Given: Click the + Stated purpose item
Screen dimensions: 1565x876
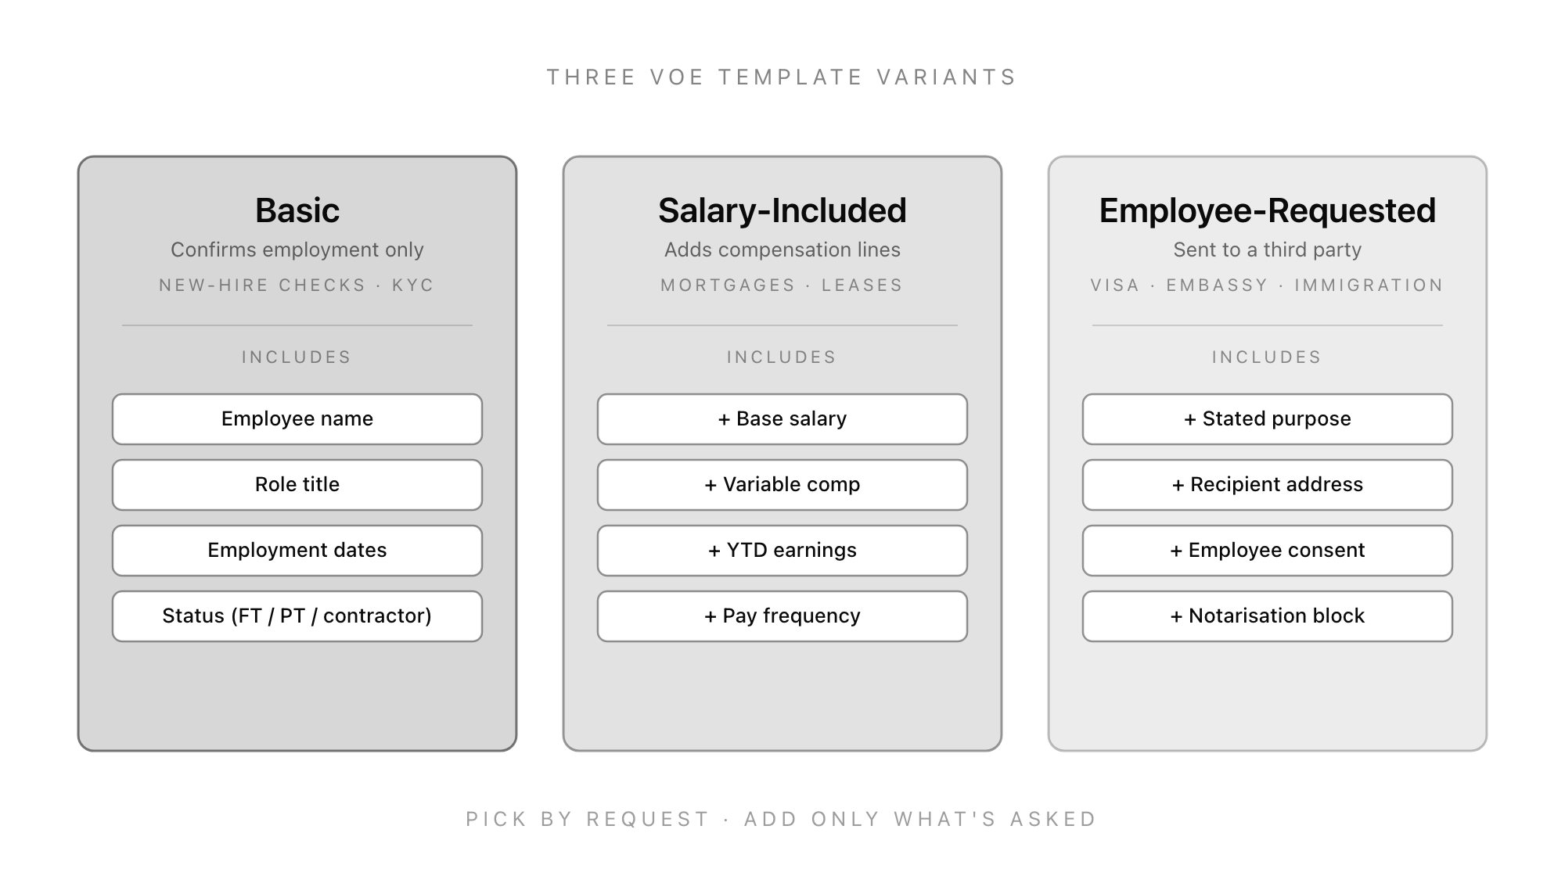Looking at the screenshot, I should 1268,419.
